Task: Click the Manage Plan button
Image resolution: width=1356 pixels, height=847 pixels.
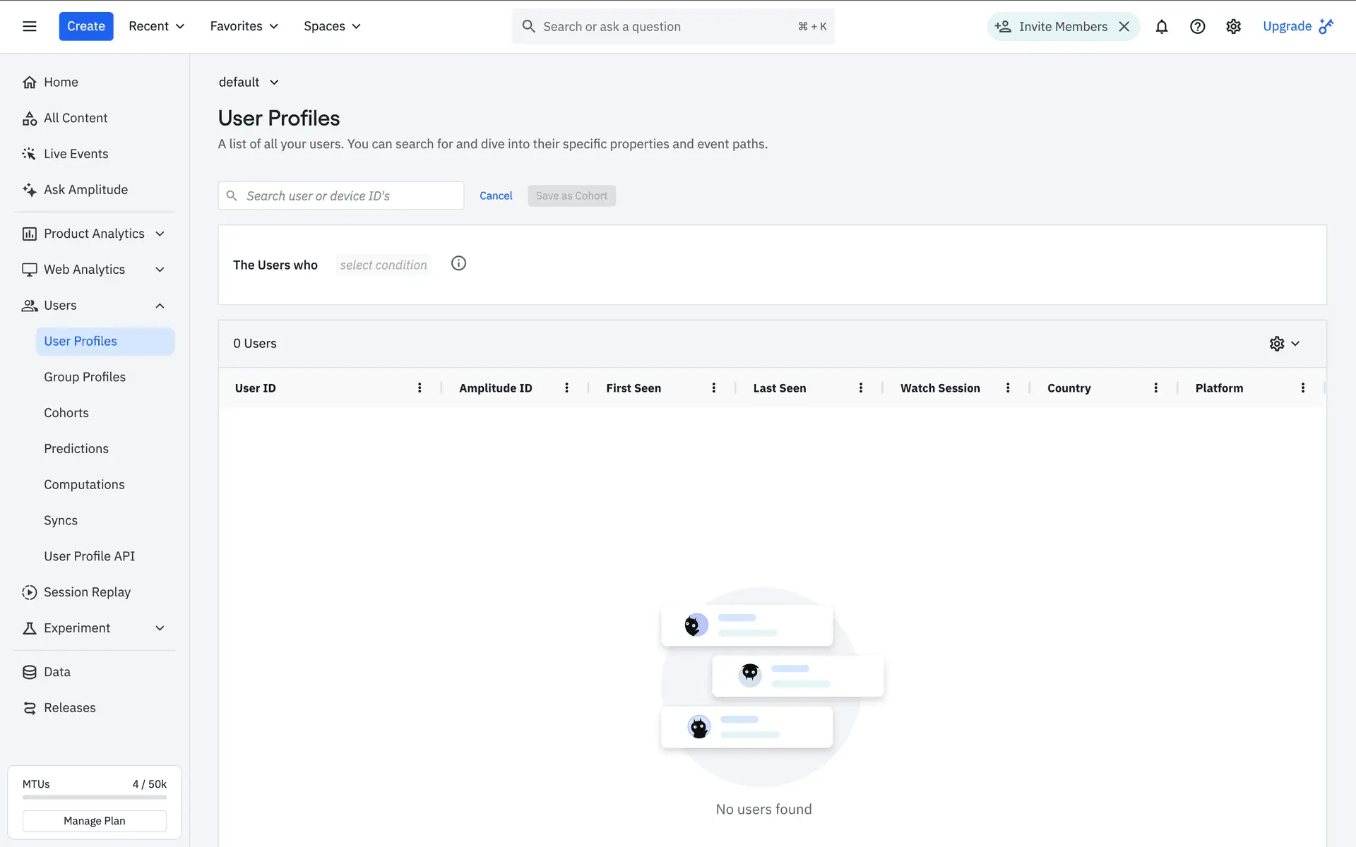Action: 94,821
